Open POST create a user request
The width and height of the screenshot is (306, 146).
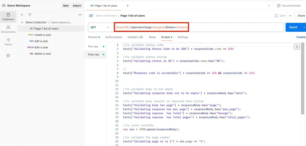(51, 35)
